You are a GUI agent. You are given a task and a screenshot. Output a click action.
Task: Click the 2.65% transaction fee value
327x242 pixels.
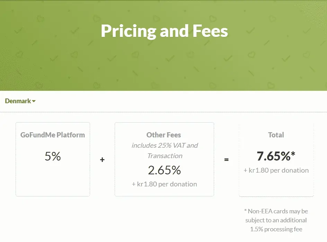[x=164, y=170]
